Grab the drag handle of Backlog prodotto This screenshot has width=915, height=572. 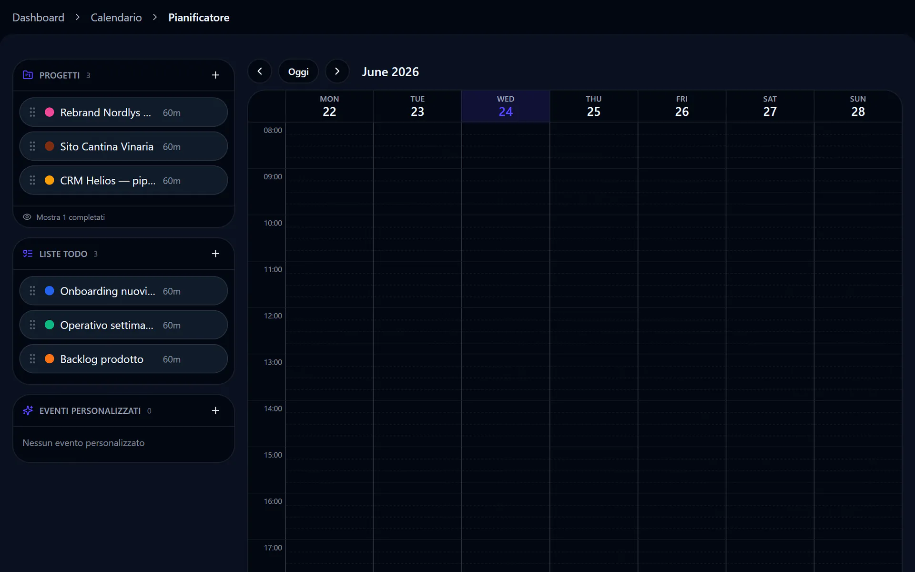32,359
